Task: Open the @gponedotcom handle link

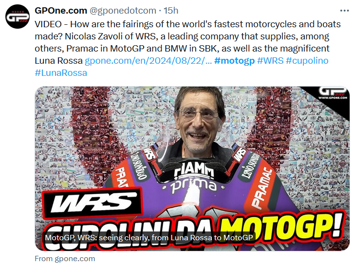Action: [x=123, y=11]
